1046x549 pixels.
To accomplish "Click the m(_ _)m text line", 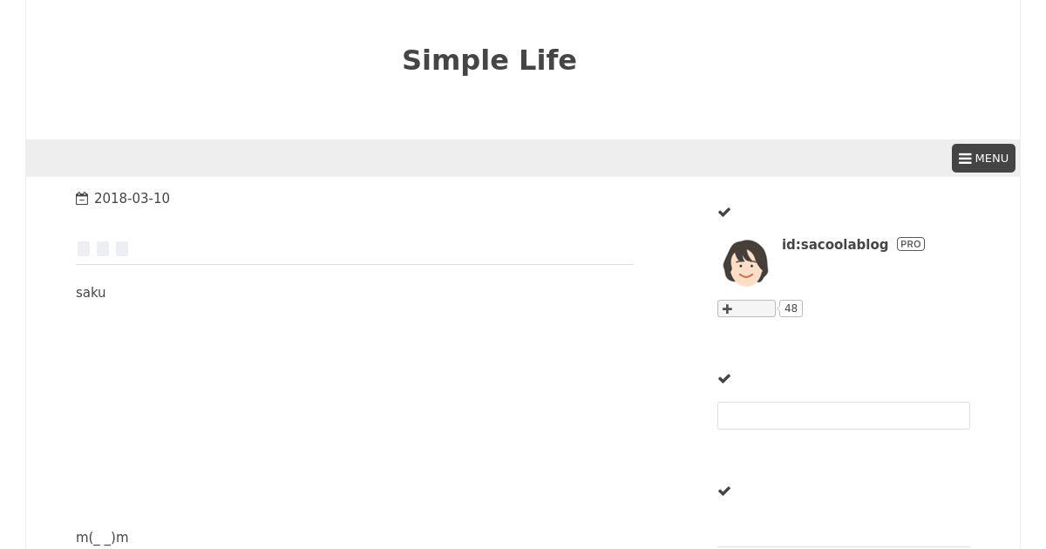I will tap(102, 538).
